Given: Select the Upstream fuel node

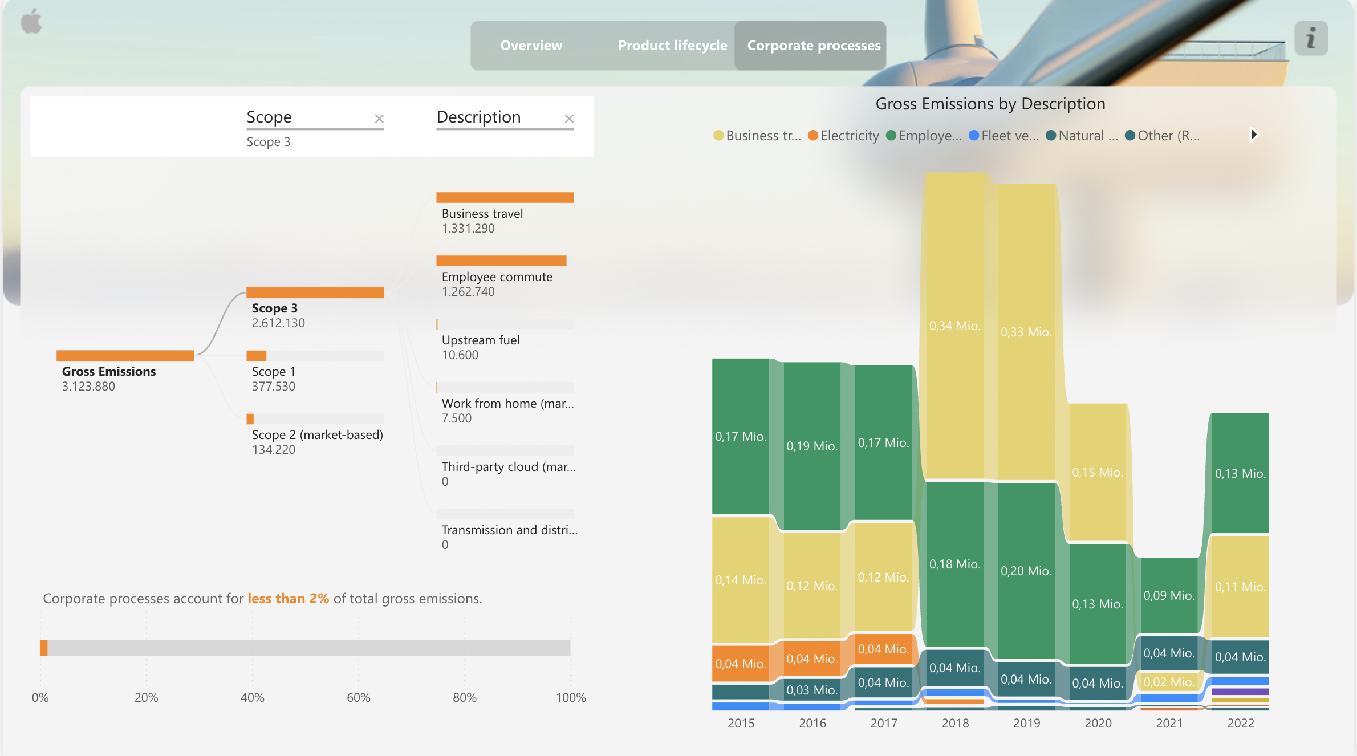Looking at the screenshot, I should pos(504,324).
